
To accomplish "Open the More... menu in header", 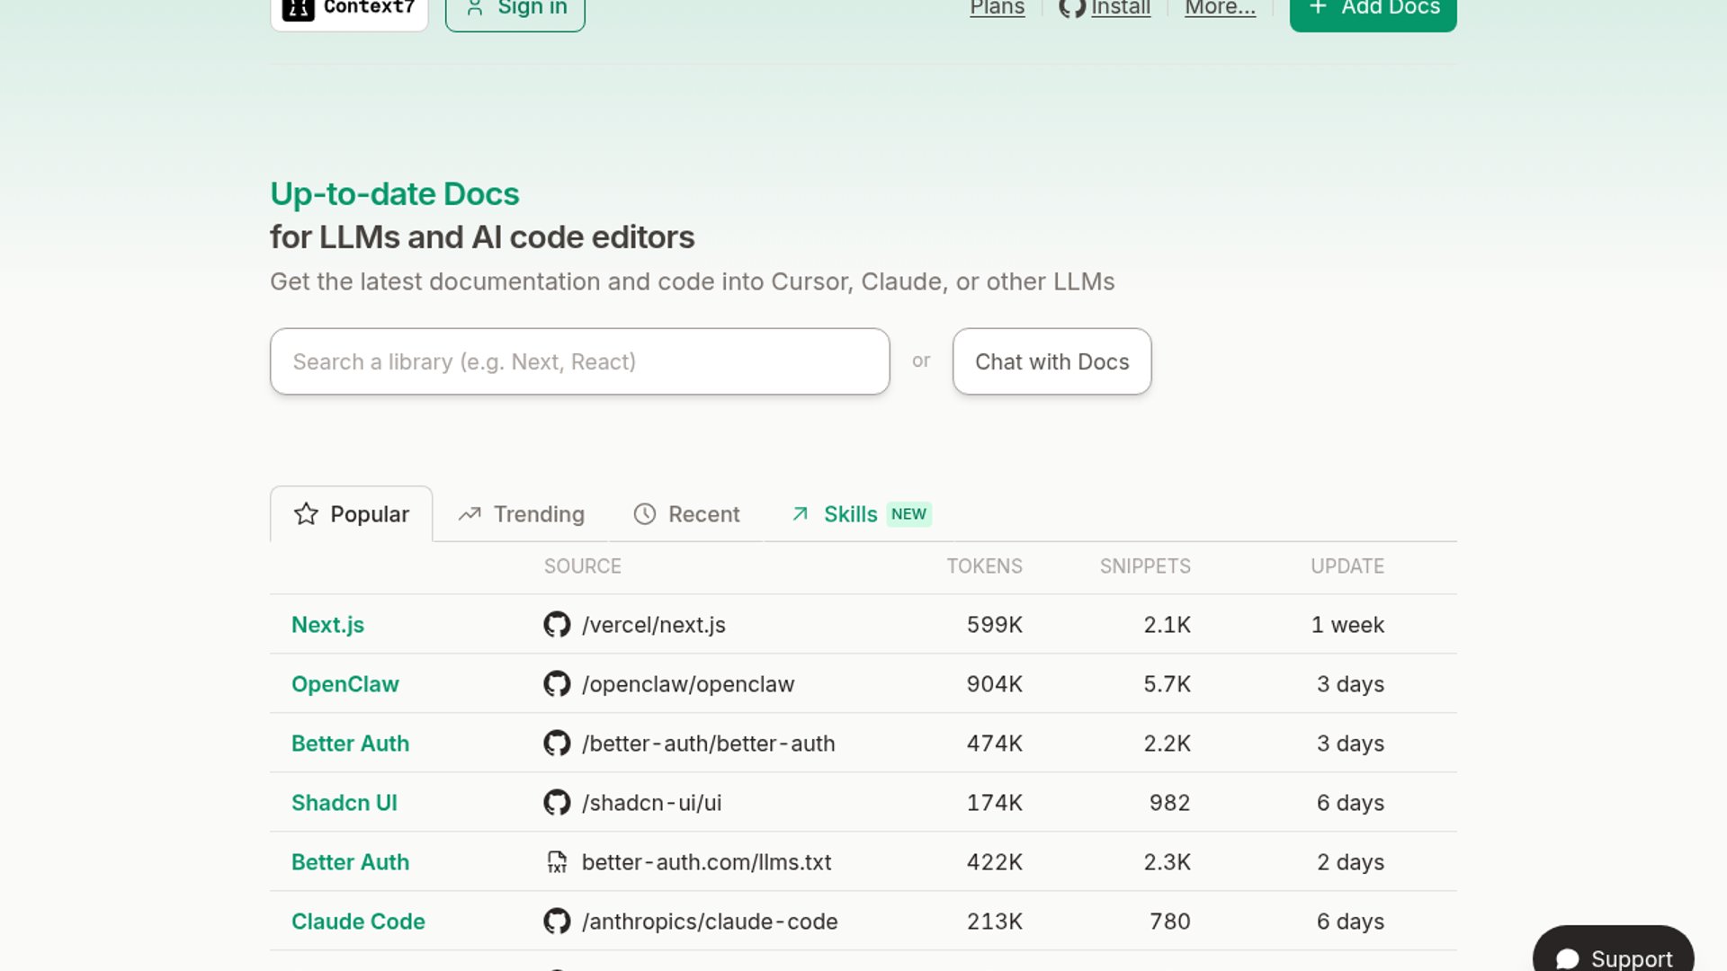I will (1220, 8).
